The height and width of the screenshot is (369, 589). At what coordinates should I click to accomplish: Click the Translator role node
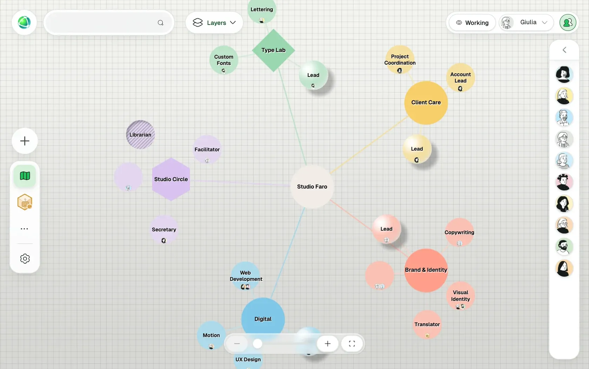427,325
